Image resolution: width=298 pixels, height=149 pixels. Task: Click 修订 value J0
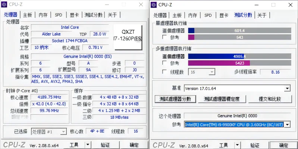pos(135,70)
